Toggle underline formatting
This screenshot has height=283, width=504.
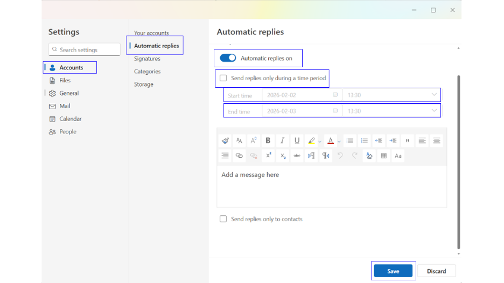(297, 140)
